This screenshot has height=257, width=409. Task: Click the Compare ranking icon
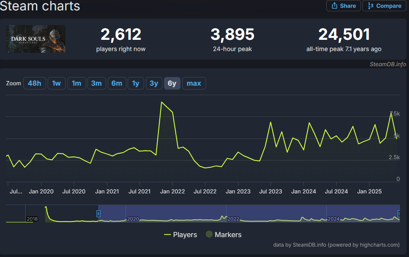[370, 6]
